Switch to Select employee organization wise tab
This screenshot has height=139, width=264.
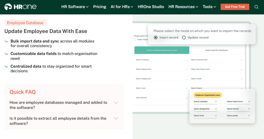tap(162, 50)
